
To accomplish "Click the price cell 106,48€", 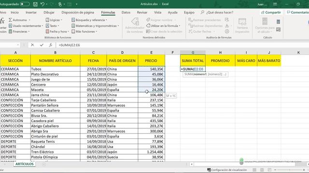I will tap(151, 95).
